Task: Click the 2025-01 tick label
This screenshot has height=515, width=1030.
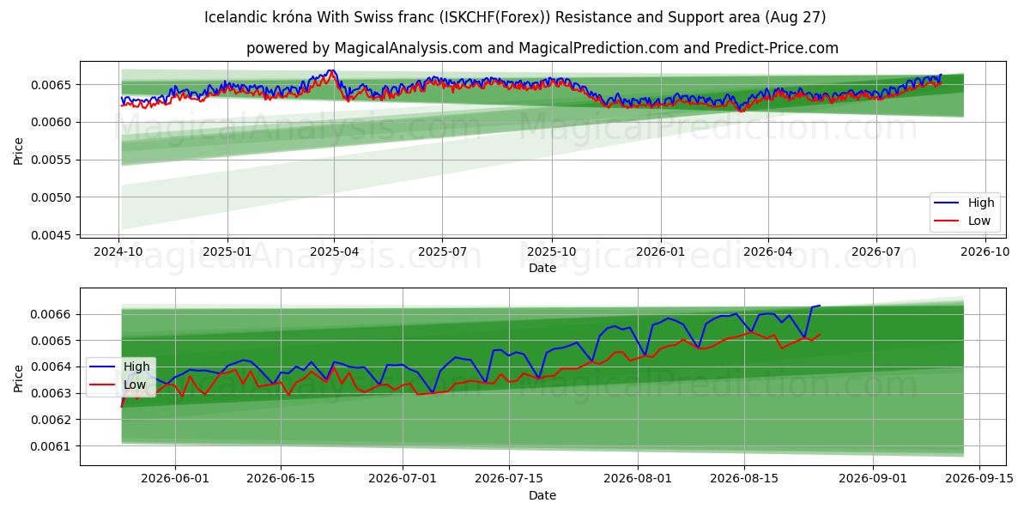Action: [x=227, y=251]
